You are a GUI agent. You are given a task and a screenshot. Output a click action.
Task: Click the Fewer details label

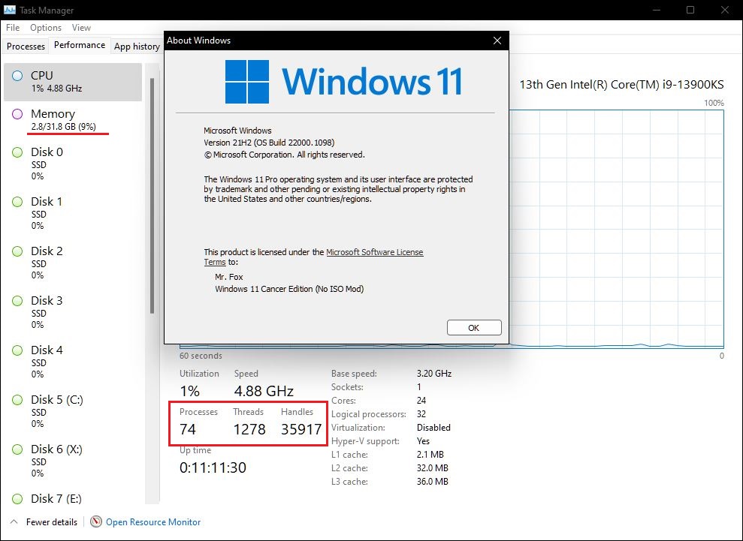pos(51,521)
